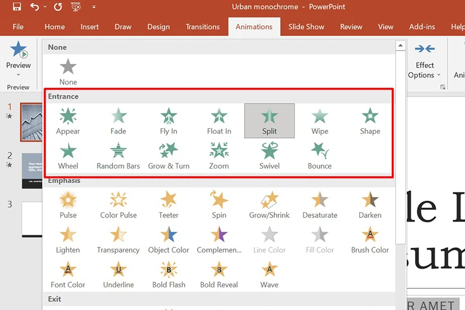Select the Teeter emphasis effect
The width and height of the screenshot is (465, 310).
point(169,205)
